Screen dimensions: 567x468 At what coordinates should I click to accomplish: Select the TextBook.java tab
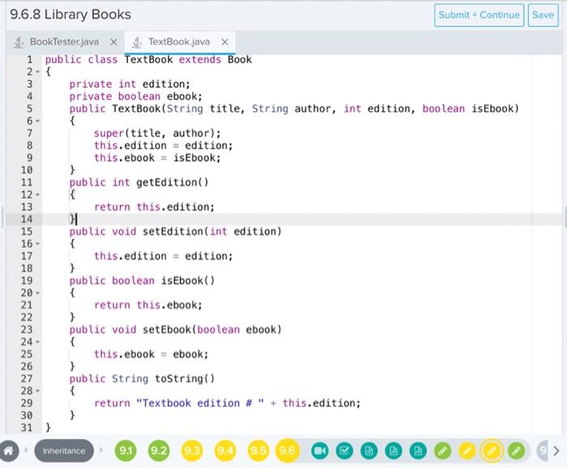[179, 42]
